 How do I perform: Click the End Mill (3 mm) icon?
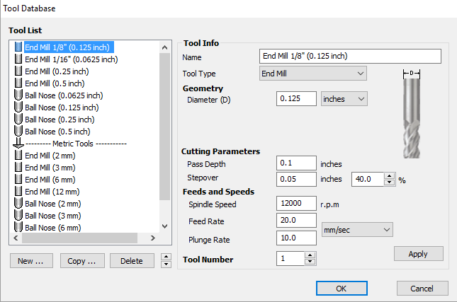[18, 168]
